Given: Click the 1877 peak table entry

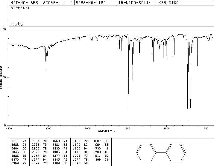Looking at the screenshot, I should coord(39,160).
